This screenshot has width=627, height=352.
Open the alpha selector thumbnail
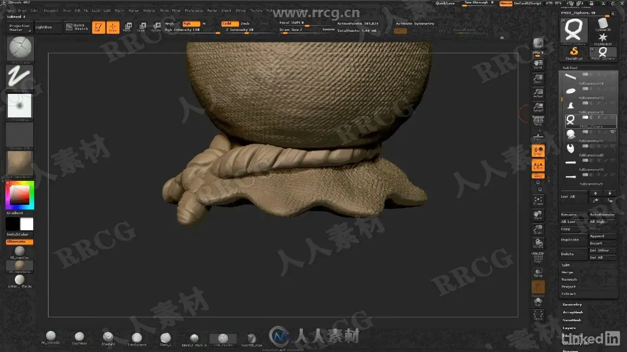(20, 107)
